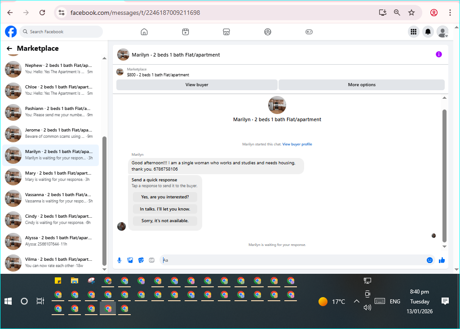This screenshot has width=460, height=329.
Task: Open Gaming controller icon in top nav
Action: (x=309, y=32)
